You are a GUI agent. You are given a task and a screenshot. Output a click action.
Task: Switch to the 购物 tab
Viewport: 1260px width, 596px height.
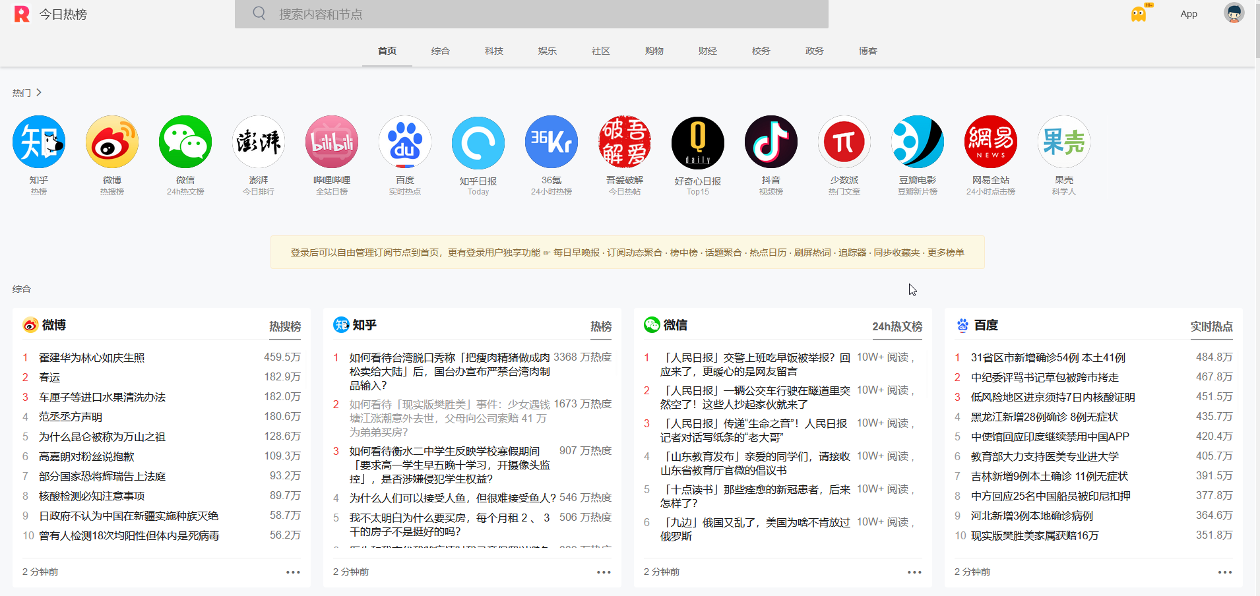654,51
